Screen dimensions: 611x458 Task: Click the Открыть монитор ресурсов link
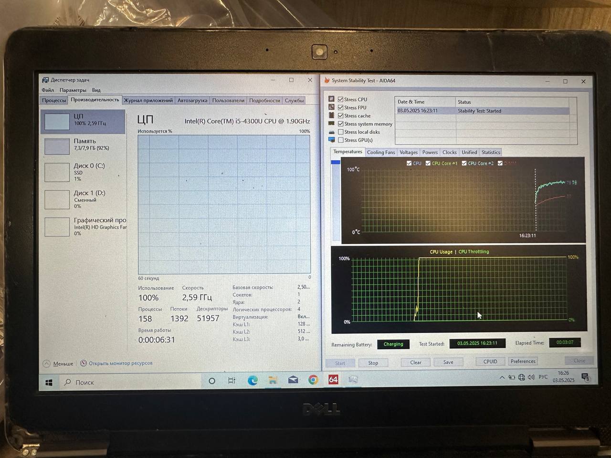point(120,363)
